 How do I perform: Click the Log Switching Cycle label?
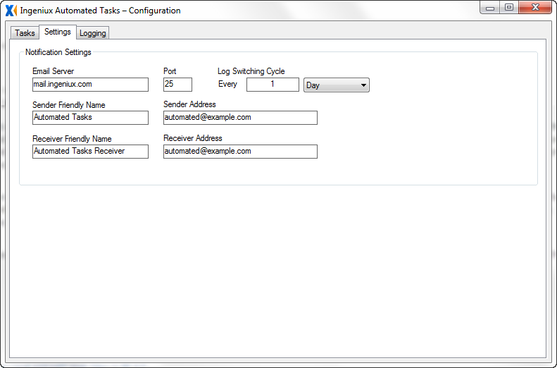(251, 71)
